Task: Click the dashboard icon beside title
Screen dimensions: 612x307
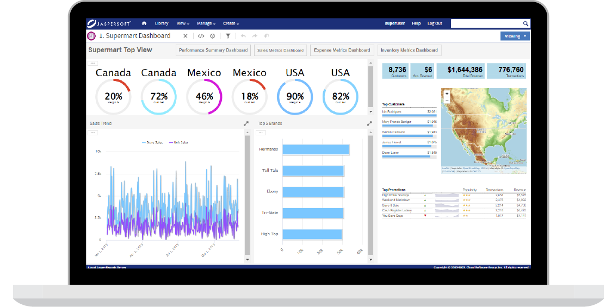Action: (x=91, y=36)
